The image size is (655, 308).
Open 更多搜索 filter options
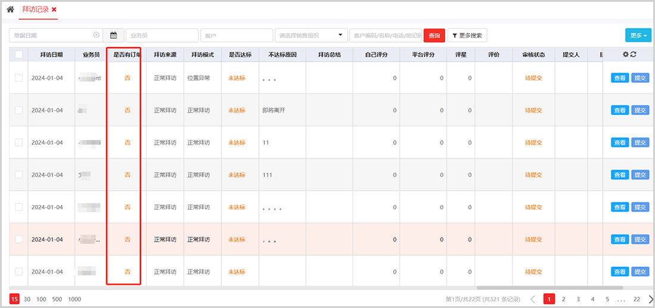point(467,36)
